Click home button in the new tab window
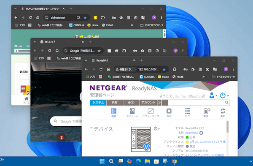Screen dimensions: 253x166 (57, 51)
